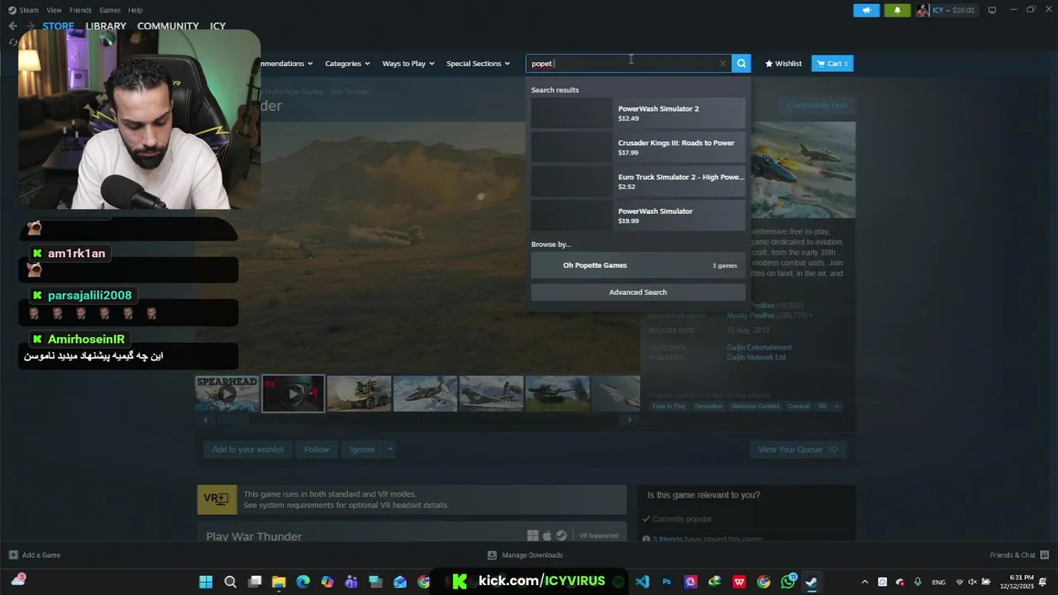Click Add to your wishlist button
This screenshot has width=1058, height=595.
[247, 450]
